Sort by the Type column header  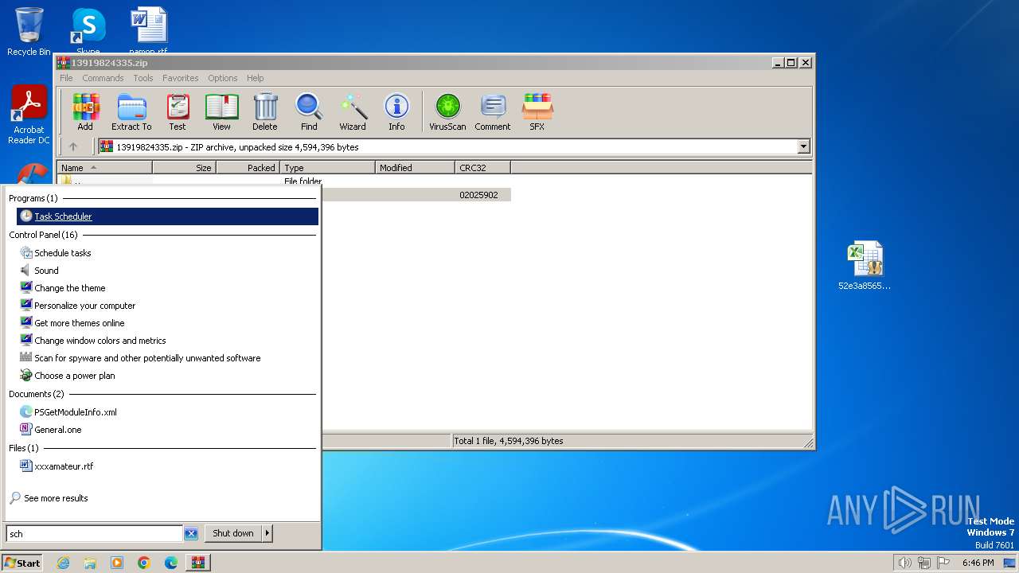click(327, 168)
